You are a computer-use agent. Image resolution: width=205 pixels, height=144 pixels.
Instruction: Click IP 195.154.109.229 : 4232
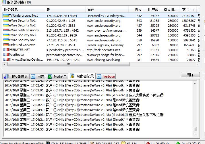point(63,60)
